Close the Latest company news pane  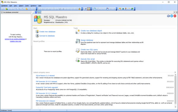tap(175, 72)
